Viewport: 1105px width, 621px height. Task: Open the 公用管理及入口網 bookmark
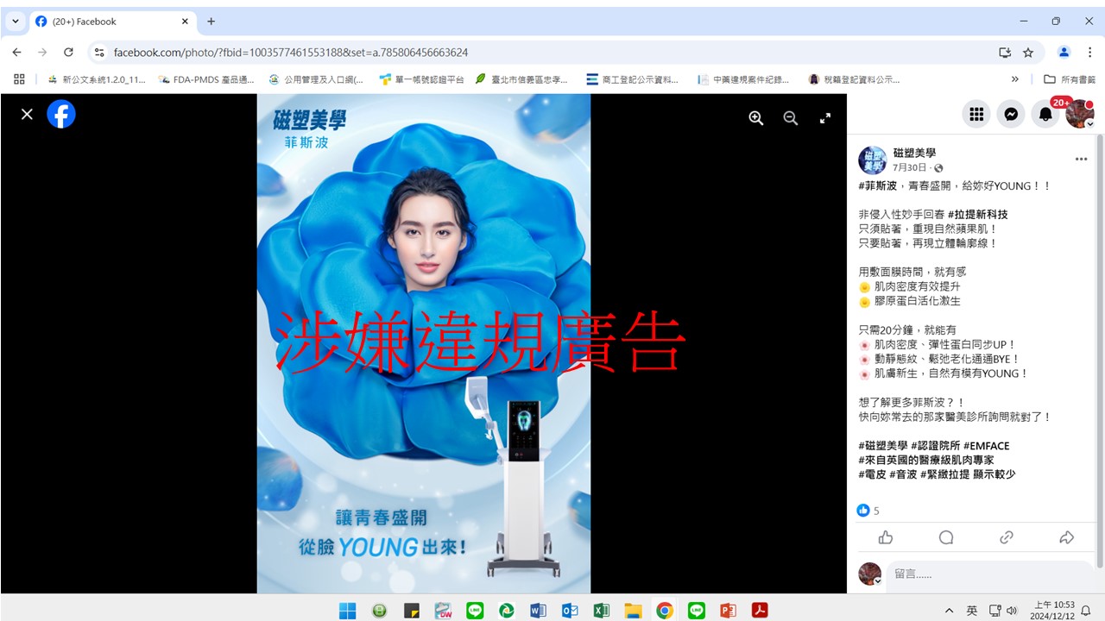316,79
